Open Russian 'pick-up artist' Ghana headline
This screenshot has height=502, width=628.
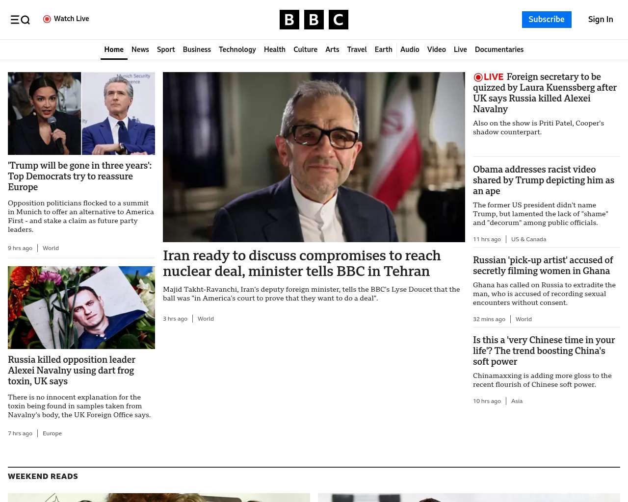click(543, 266)
